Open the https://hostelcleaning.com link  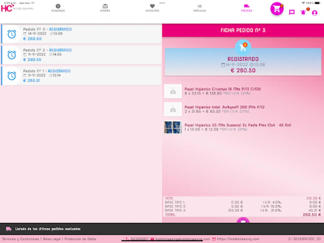pyautogui.click(x=238, y=239)
